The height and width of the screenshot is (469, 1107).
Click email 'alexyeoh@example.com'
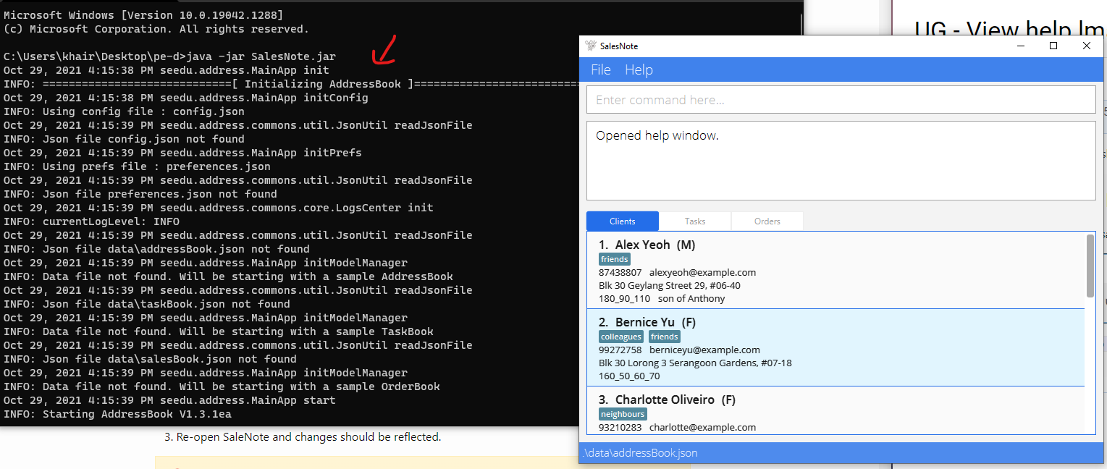702,273
